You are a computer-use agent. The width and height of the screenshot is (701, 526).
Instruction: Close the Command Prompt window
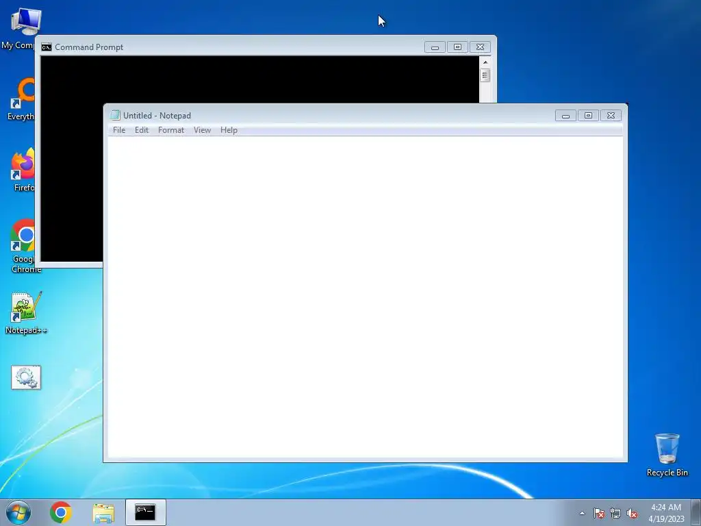[480, 47]
